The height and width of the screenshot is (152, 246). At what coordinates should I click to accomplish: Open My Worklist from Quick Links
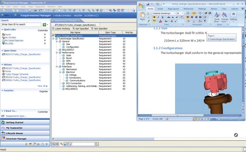pos(10,37)
